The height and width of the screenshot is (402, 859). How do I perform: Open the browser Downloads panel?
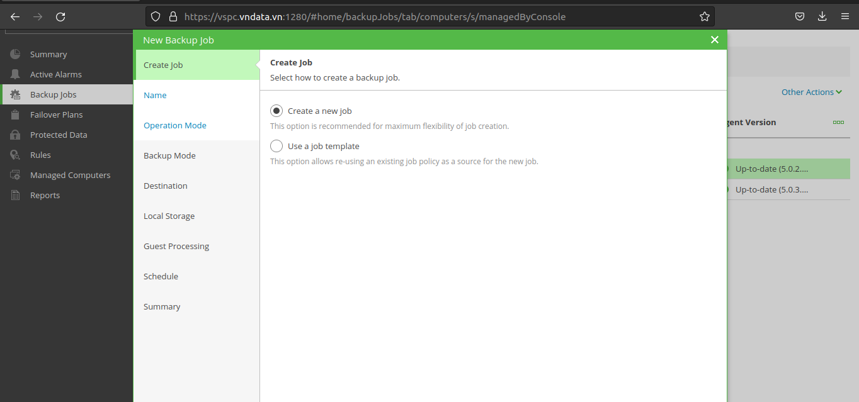pyautogui.click(x=822, y=17)
